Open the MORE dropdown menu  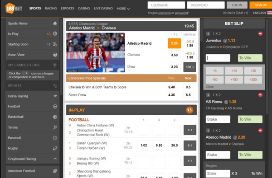tap(123, 9)
